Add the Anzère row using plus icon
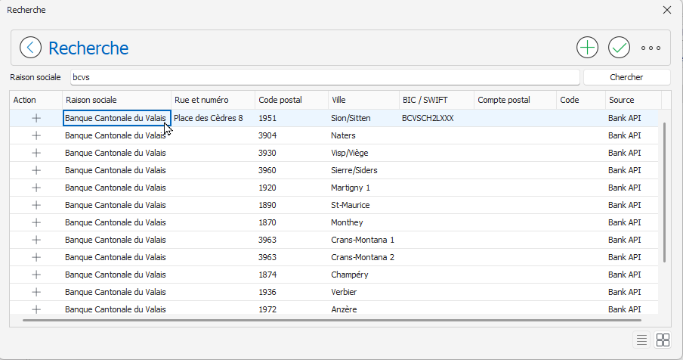The width and height of the screenshot is (683, 360). [x=36, y=309]
